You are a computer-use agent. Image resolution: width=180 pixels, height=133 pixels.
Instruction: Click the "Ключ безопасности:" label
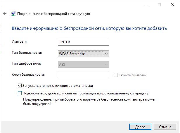click(x=28, y=75)
